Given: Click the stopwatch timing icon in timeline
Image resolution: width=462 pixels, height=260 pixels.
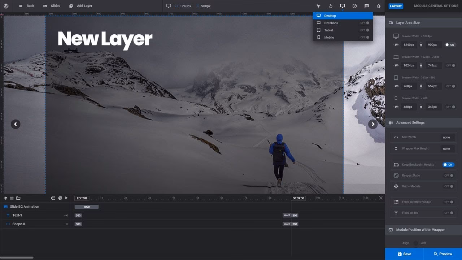Looking at the screenshot, I should (x=60, y=198).
